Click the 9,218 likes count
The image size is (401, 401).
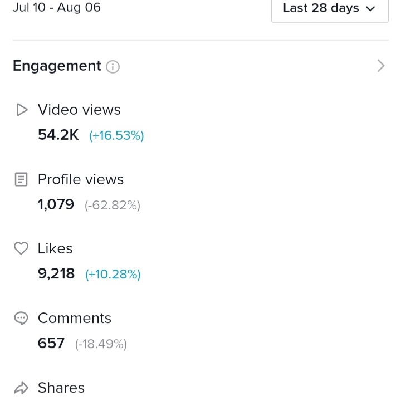(56, 273)
